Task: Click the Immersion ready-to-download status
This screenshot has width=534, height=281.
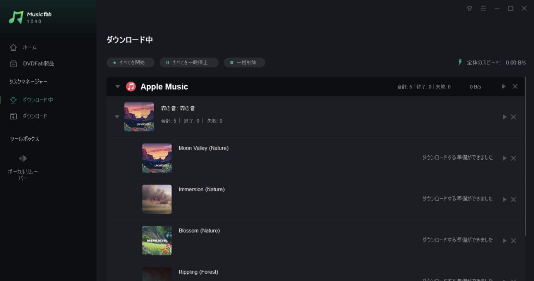Action: 457,199
